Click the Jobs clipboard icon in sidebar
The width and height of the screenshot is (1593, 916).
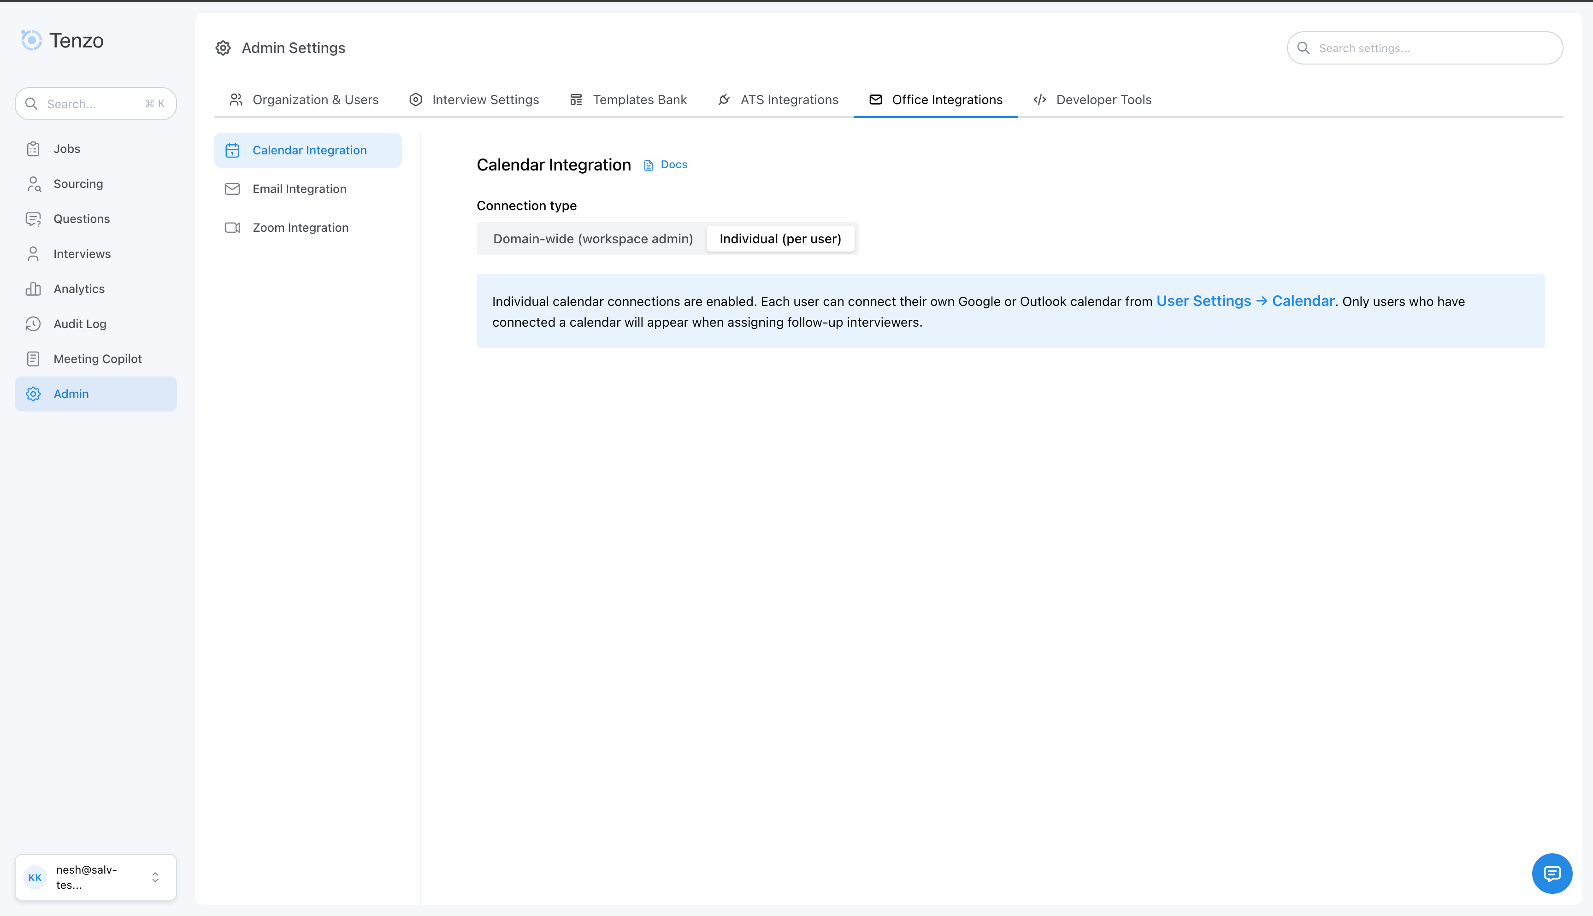(33, 149)
